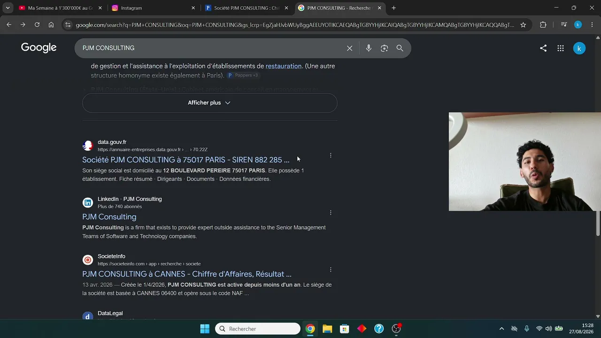Open the Wi-Fi network settings in tray
The image size is (601, 338).
(539, 329)
